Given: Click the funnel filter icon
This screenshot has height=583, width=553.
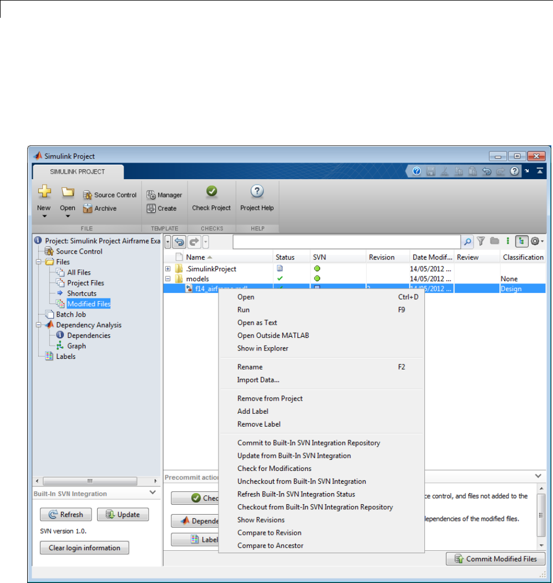Looking at the screenshot, I should [481, 241].
